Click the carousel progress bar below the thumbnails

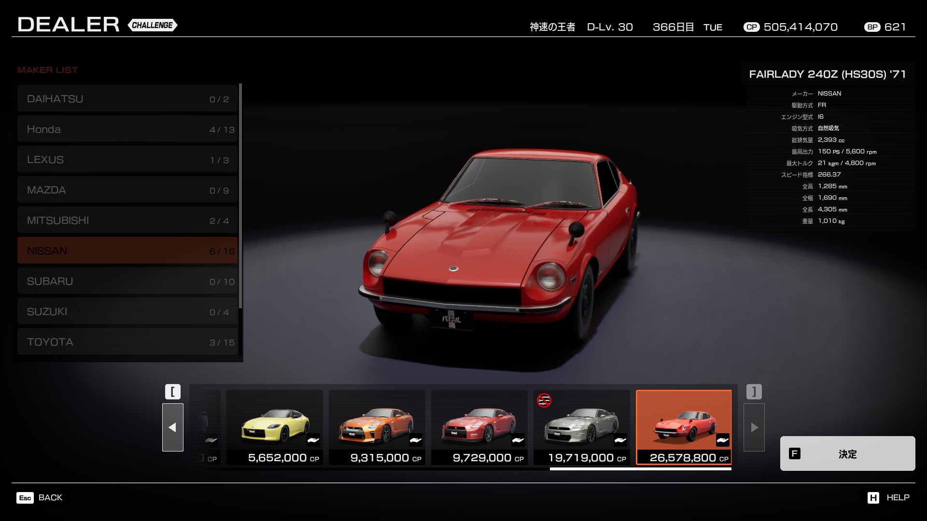(640, 468)
